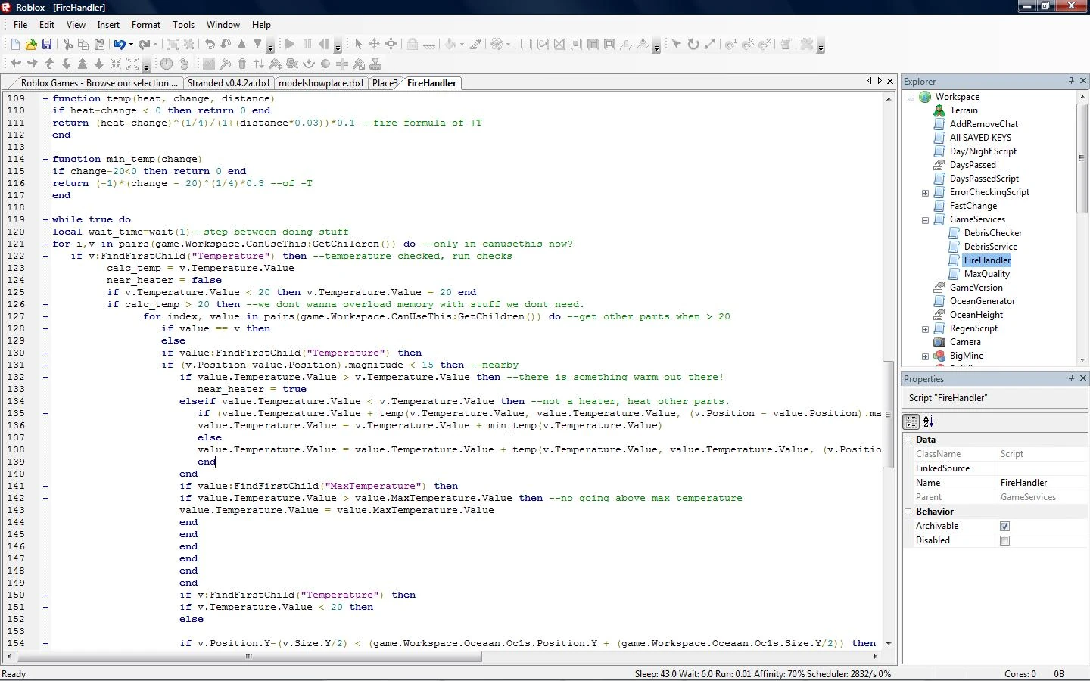The height and width of the screenshot is (681, 1090).
Task: Uncheck the Archivable checkbox
Action: tap(1004, 526)
